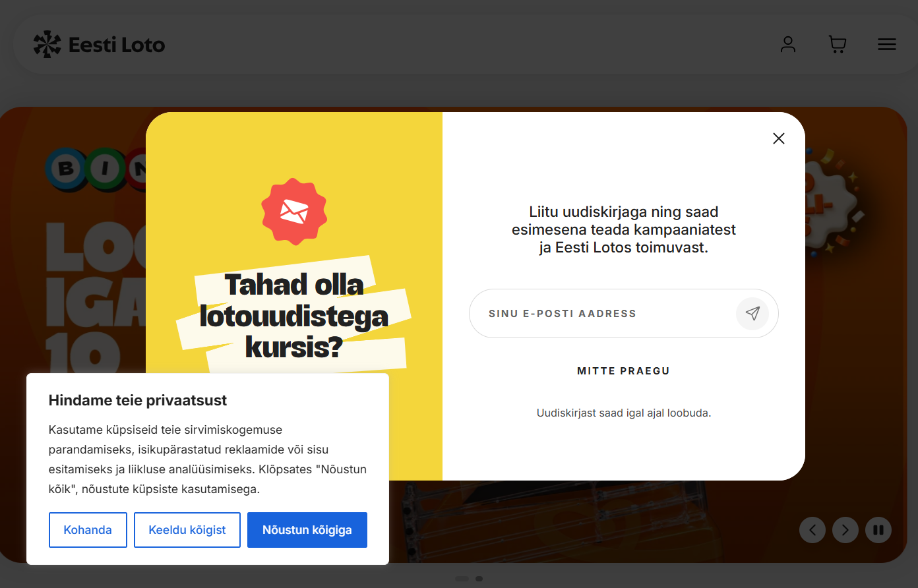Image resolution: width=918 pixels, height=588 pixels.
Task: Open the user account icon
Action: [x=788, y=45]
